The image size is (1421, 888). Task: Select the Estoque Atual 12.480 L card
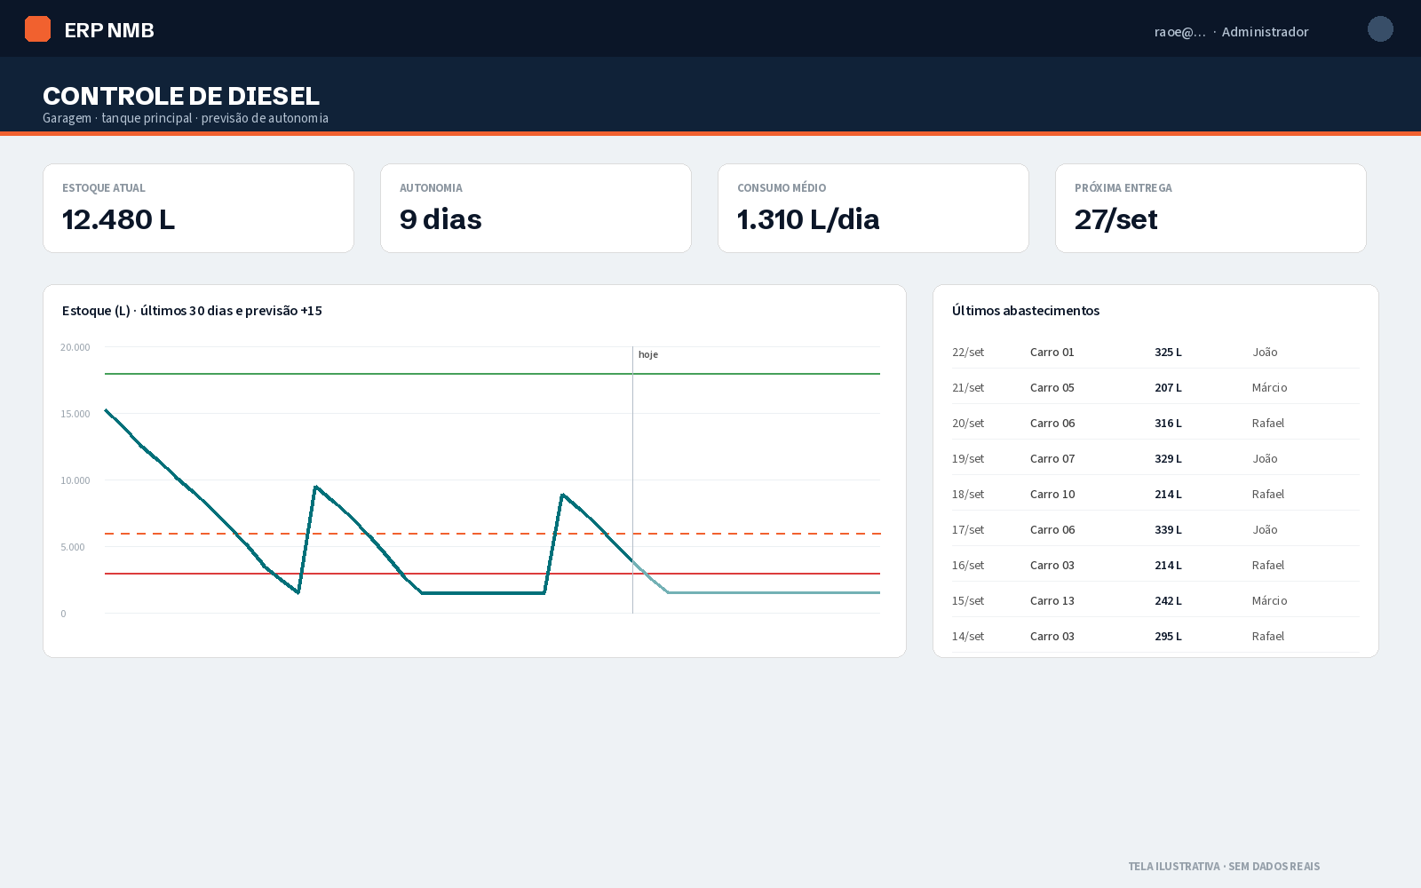pyautogui.click(x=198, y=209)
